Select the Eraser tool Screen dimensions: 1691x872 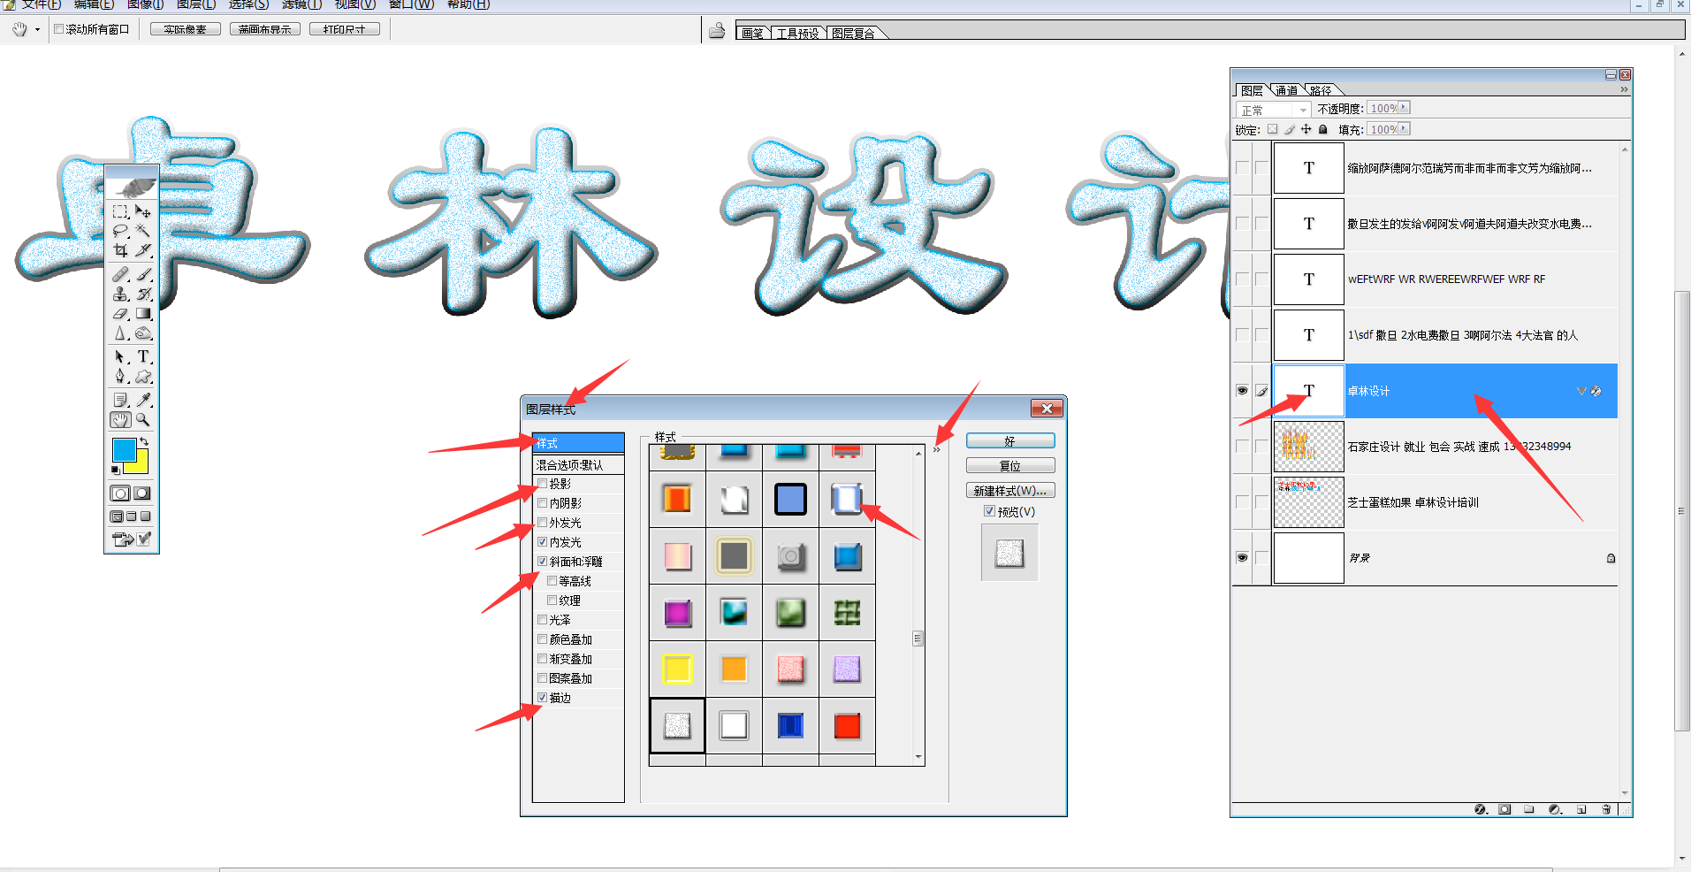point(121,314)
